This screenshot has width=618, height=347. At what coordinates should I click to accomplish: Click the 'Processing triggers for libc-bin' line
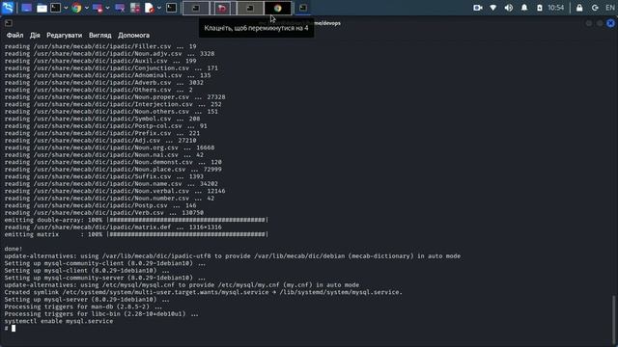[x=101, y=314]
